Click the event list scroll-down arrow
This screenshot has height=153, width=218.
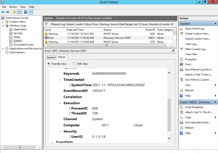[175, 42]
